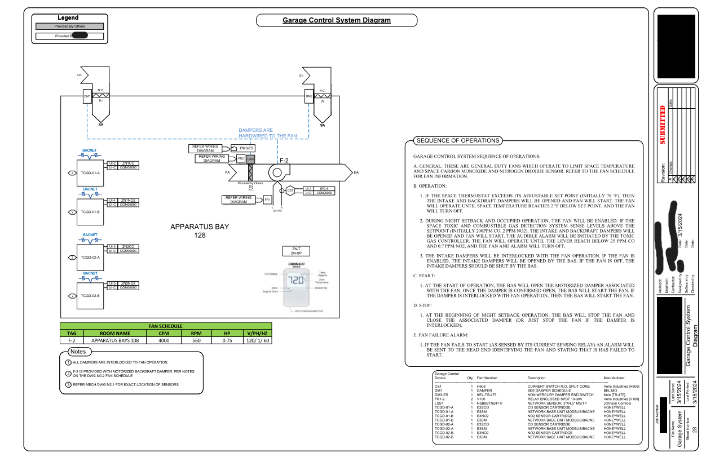Click the shaded DM3 actuator box
The image size is (706, 457).
coord(250,159)
